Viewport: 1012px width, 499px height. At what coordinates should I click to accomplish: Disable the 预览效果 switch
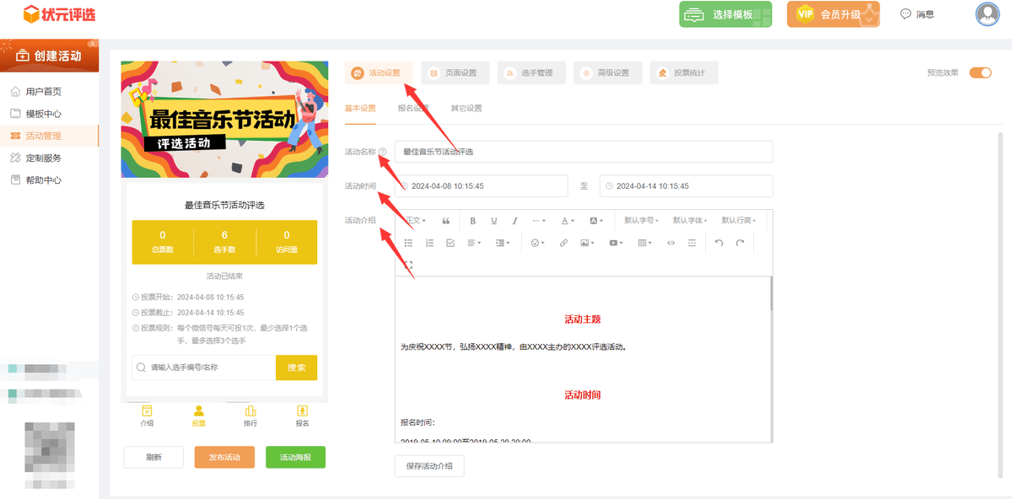979,73
